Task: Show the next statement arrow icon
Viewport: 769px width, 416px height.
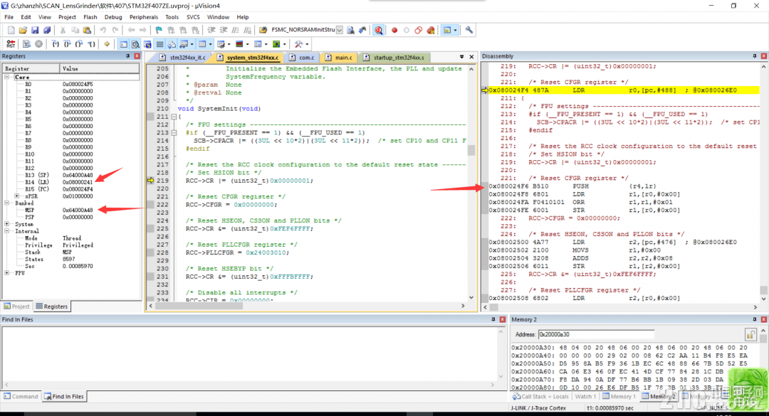Action: click(x=107, y=44)
